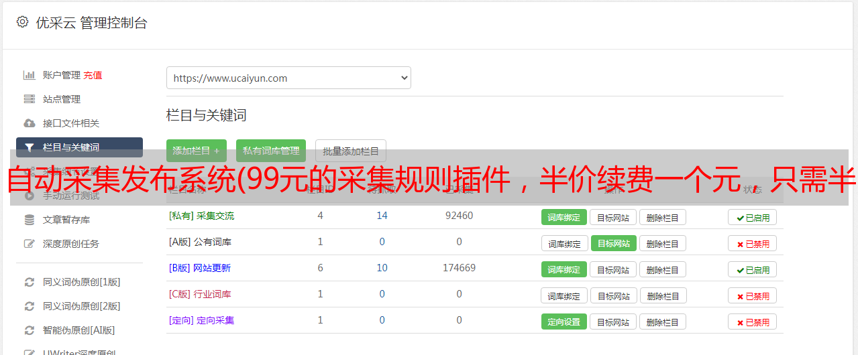Click the value 6 in 网站更新 row
Screen dimensions: 858x355
coord(320,268)
